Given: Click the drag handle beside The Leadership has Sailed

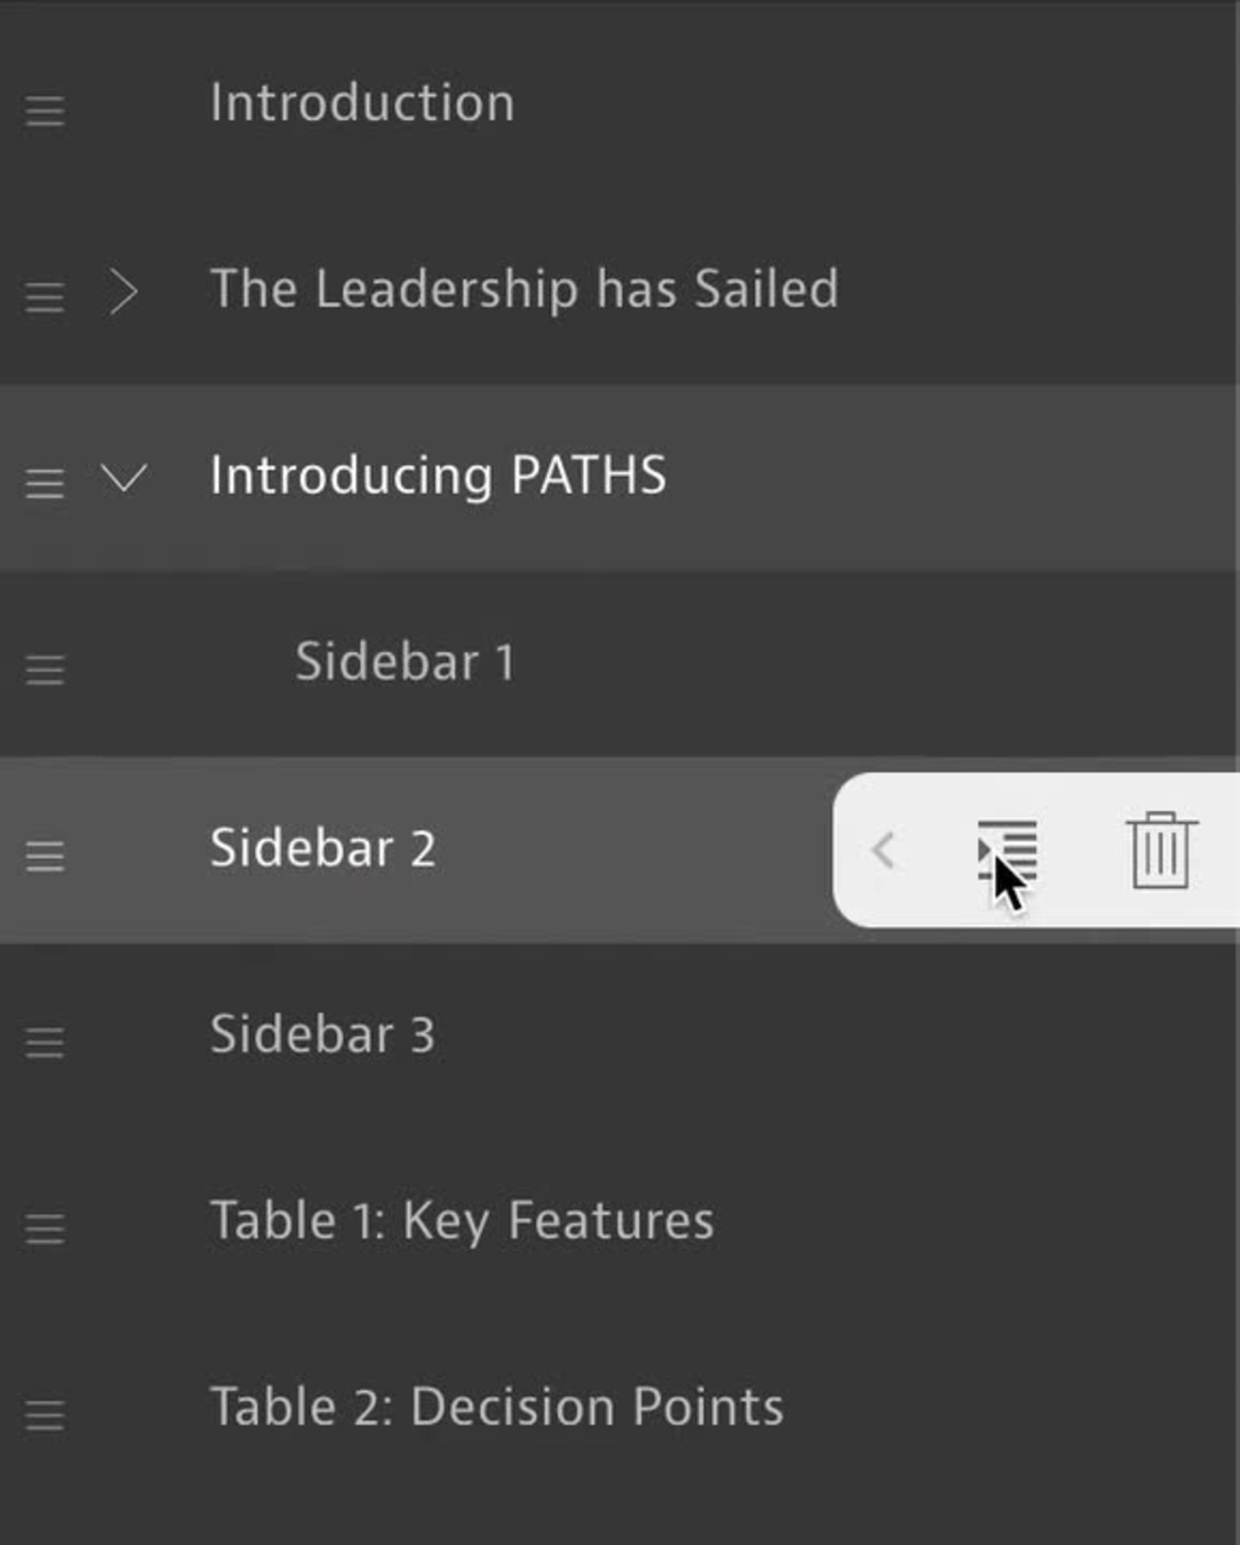Looking at the screenshot, I should pyautogui.click(x=45, y=297).
